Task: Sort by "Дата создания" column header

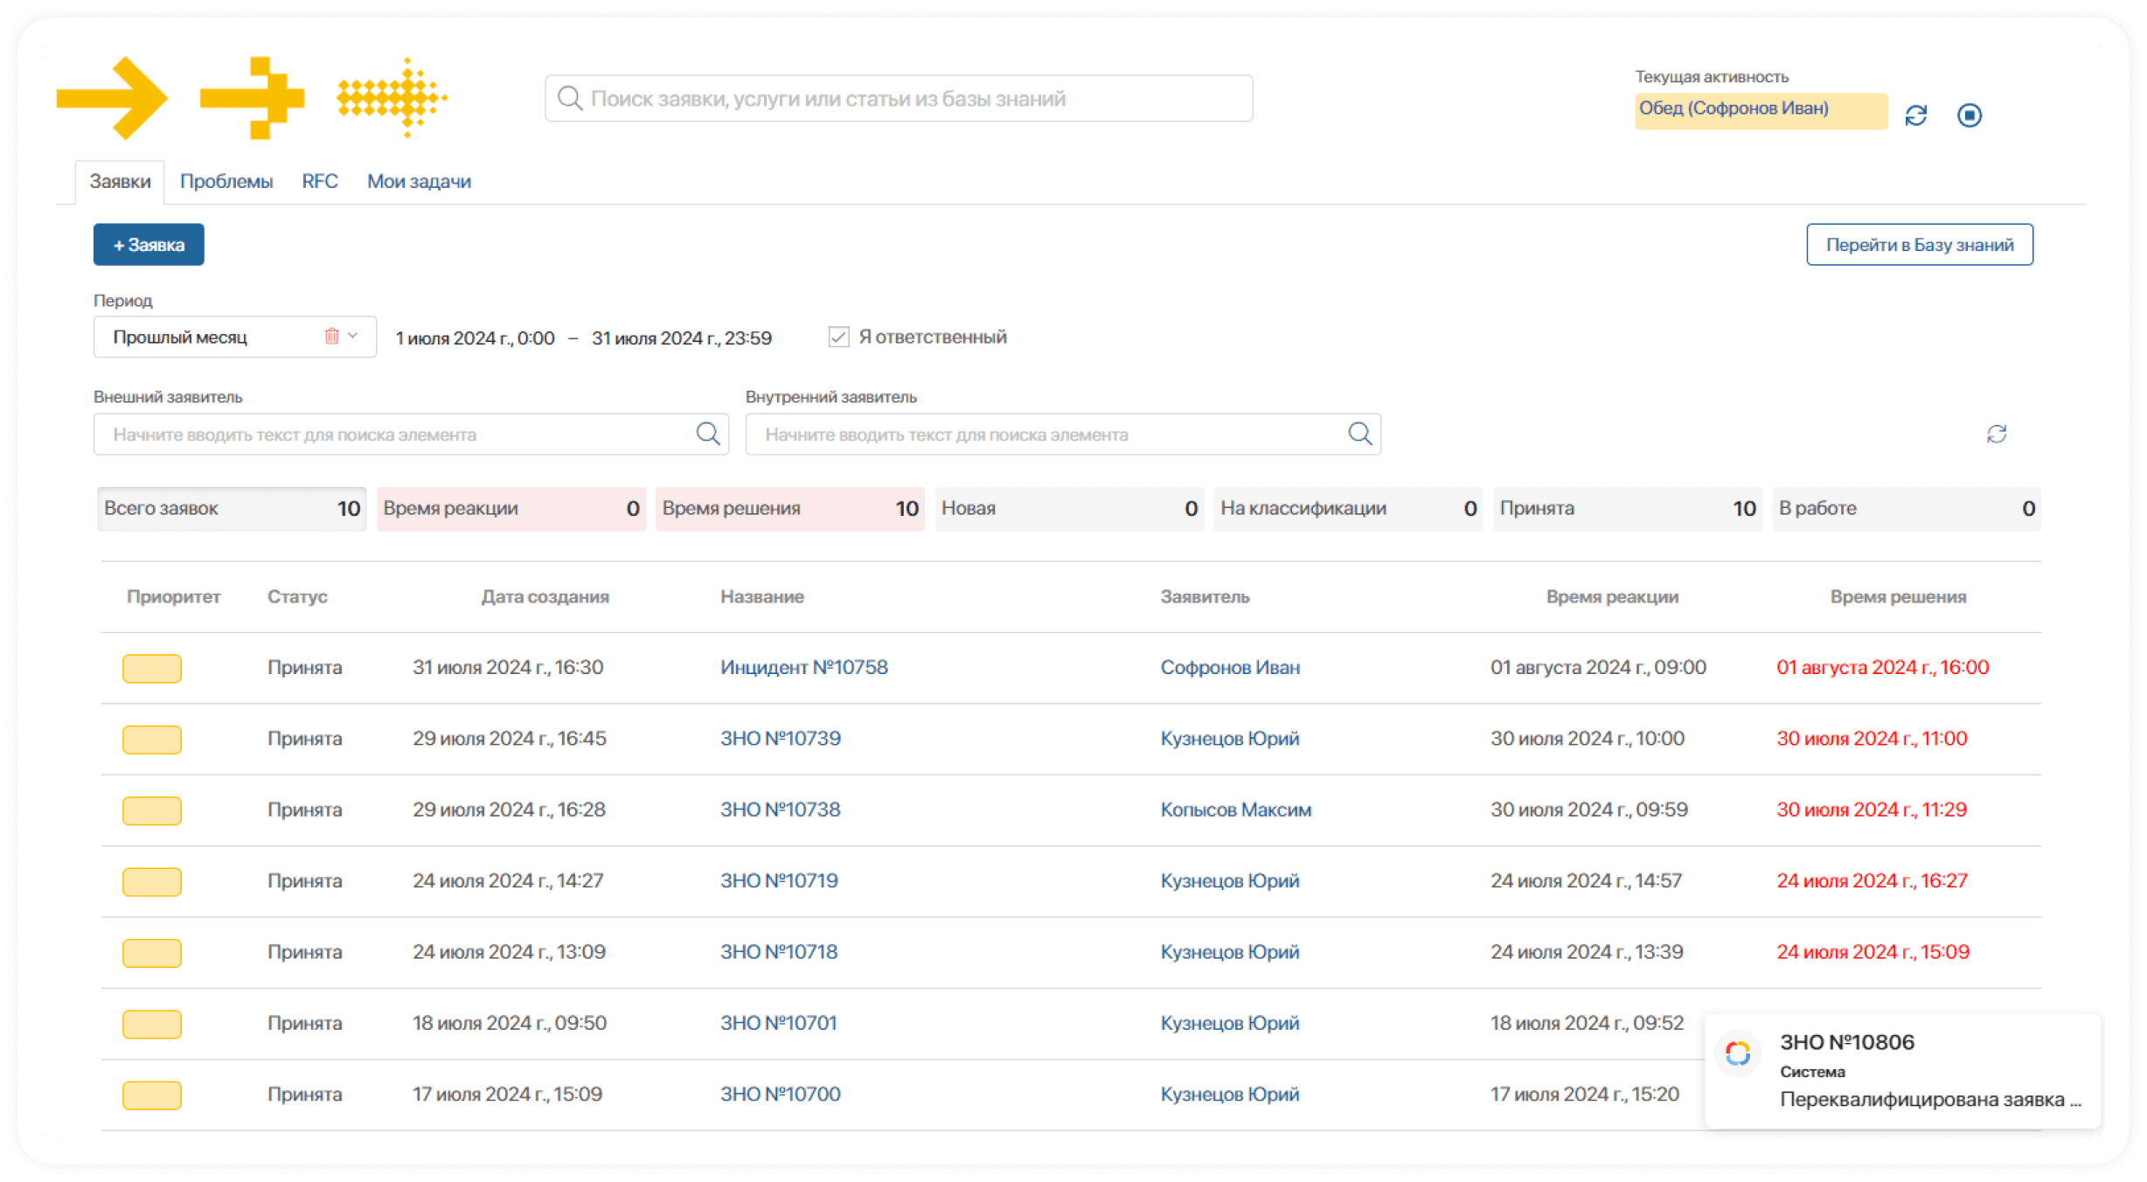Action: point(545,597)
